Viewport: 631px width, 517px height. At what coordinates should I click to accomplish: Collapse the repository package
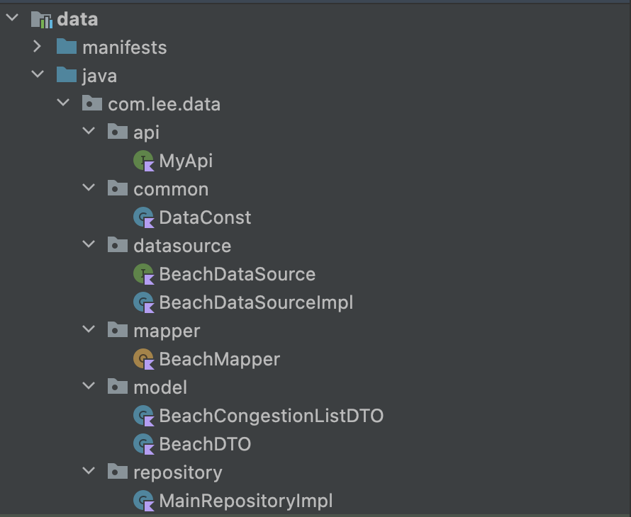[89, 470]
